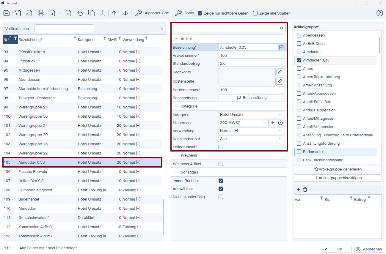Open the Steuersatz dropdown
386x254 pixels.
[x=243, y=123]
